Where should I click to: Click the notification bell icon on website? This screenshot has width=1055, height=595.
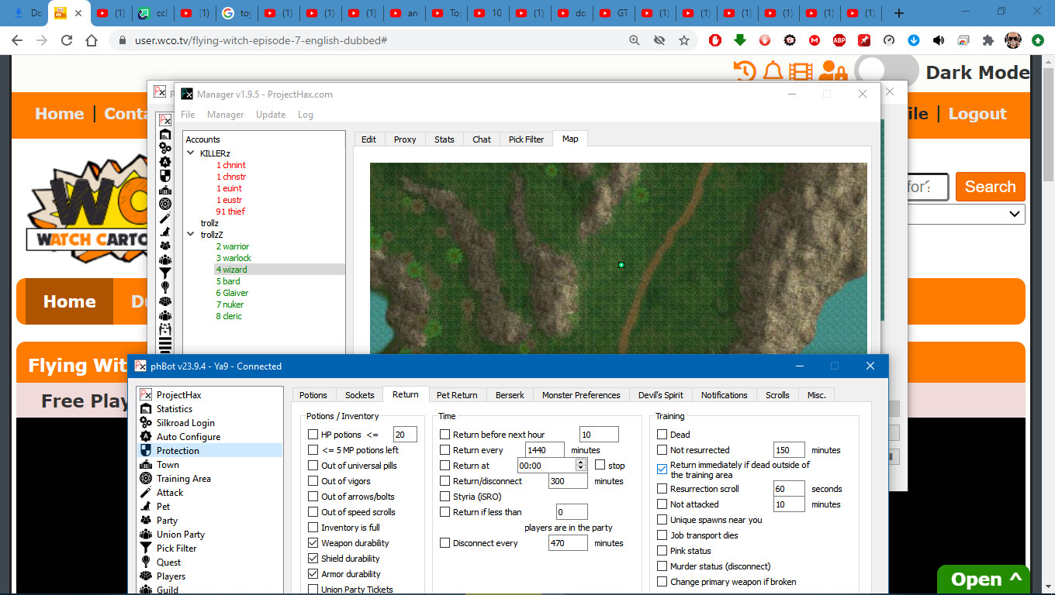click(x=773, y=72)
